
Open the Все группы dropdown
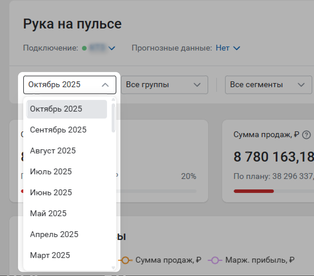pyautogui.click(x=164, y=85)
